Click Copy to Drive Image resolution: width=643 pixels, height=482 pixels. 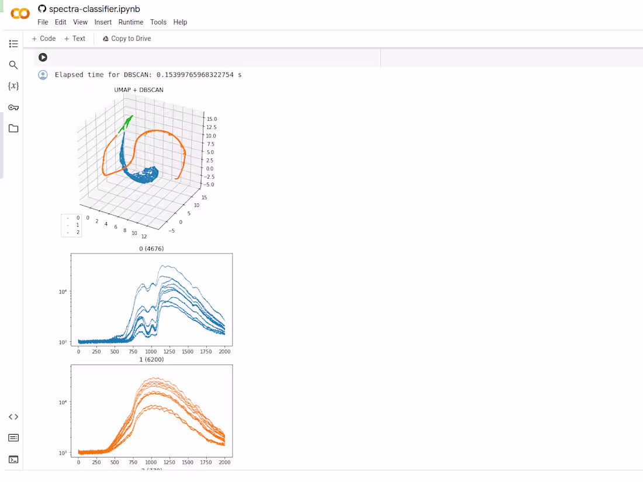click(126, 38)
